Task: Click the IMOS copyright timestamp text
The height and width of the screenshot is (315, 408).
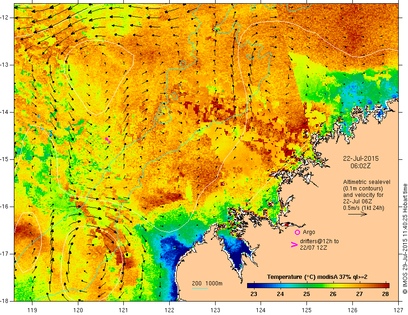Action: 405,239
